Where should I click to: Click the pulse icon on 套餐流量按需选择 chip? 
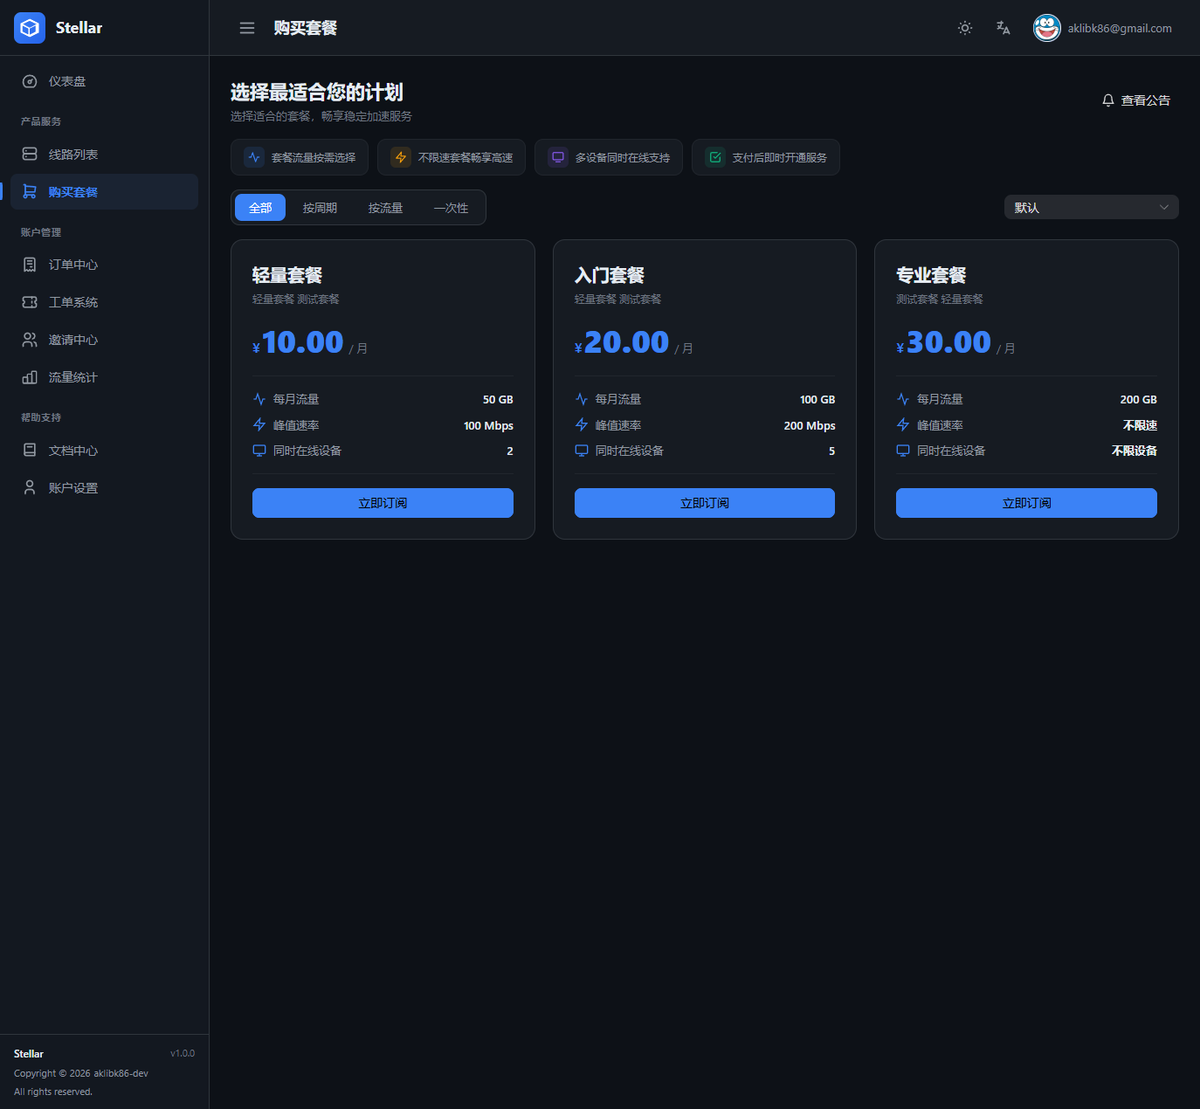pos(254,157)
